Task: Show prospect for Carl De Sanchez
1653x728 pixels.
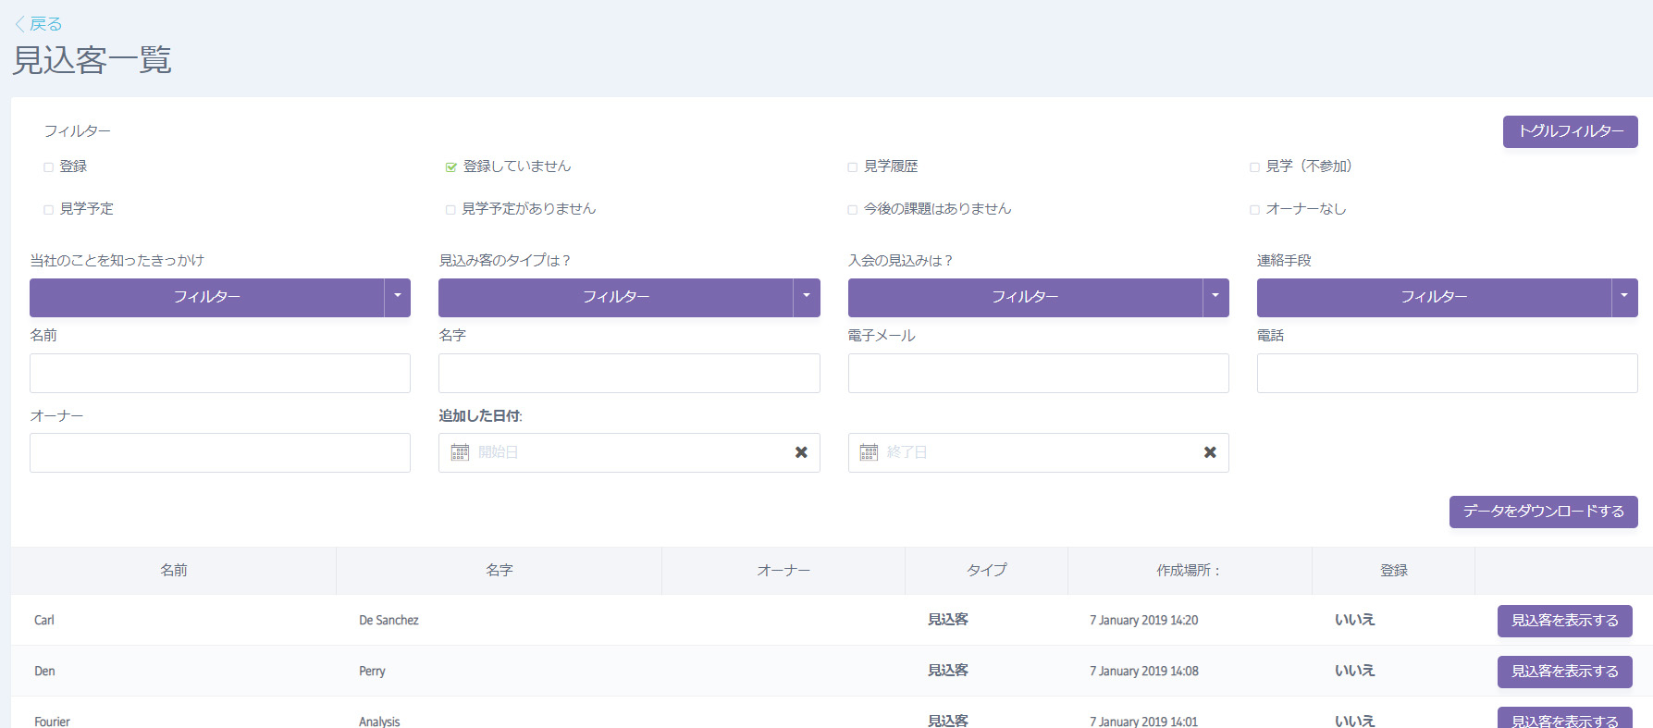Action: 1565,621
